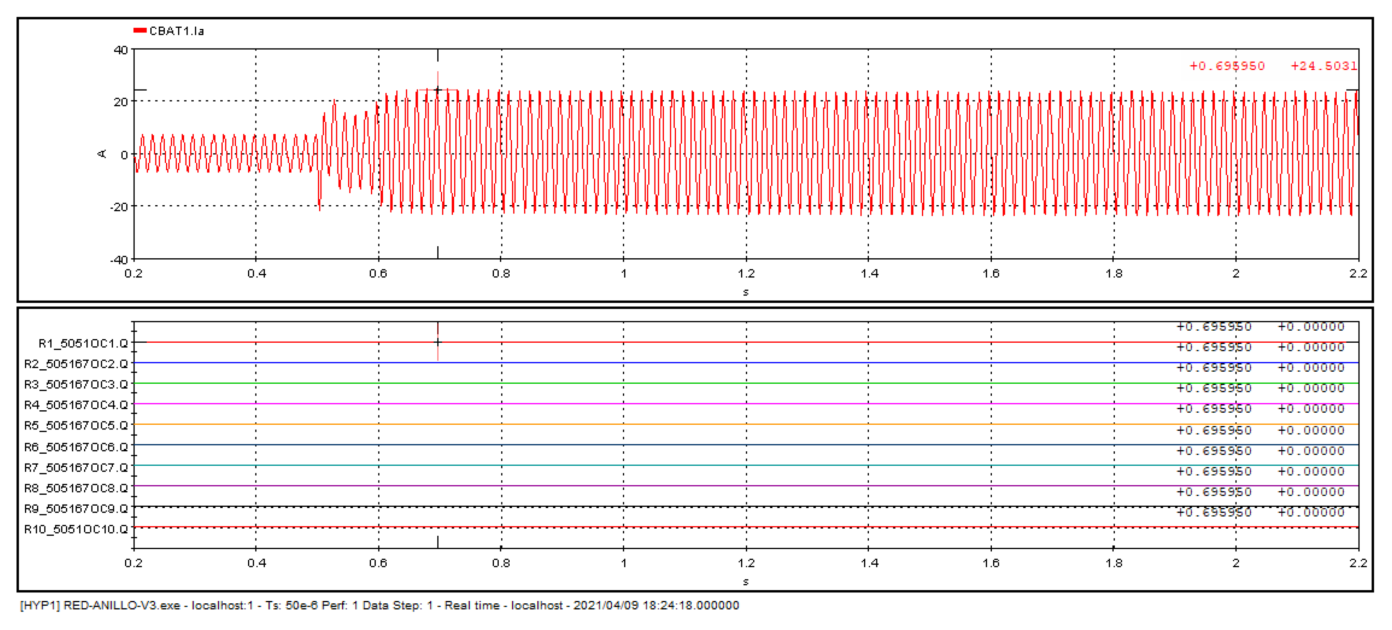
Task: Click the +24.5031 cursor value readout
Action: point(1323,66)
